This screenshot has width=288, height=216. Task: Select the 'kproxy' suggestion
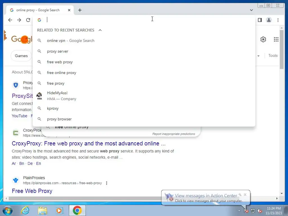point(144,108)
